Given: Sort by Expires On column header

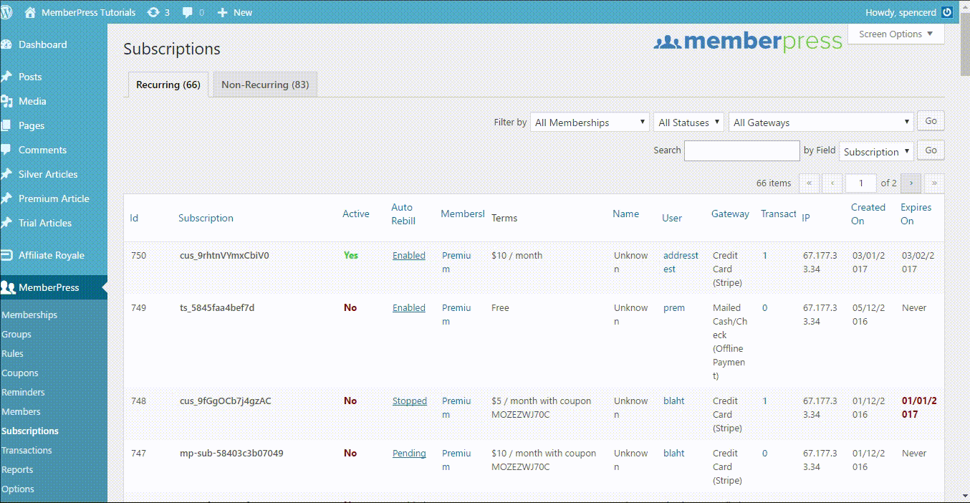Looking at the screenshot, I should click(916, 214).
